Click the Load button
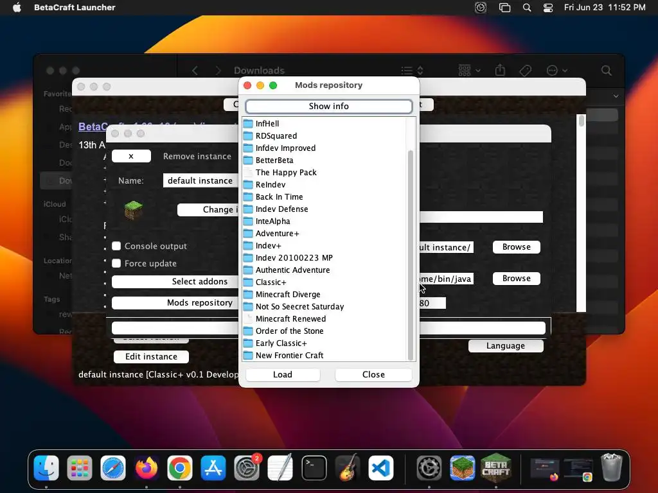 pos(283,374)
